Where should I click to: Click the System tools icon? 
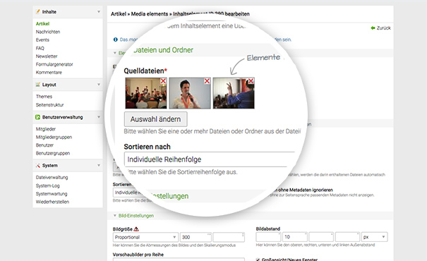(x=38, y=165)
